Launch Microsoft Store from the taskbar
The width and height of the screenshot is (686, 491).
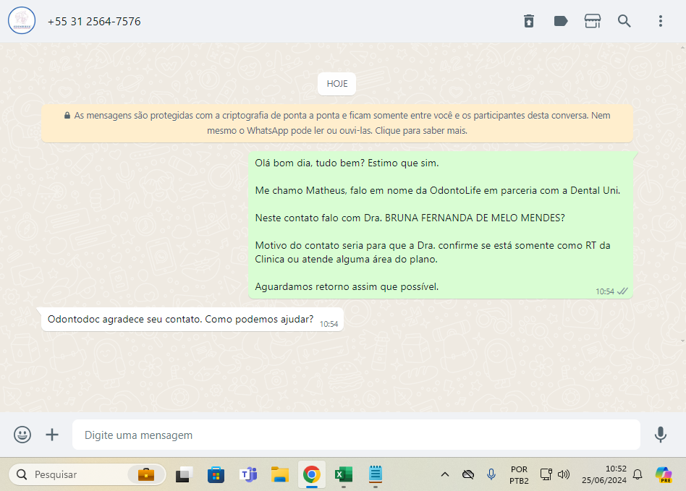click(x=216, y=474)
